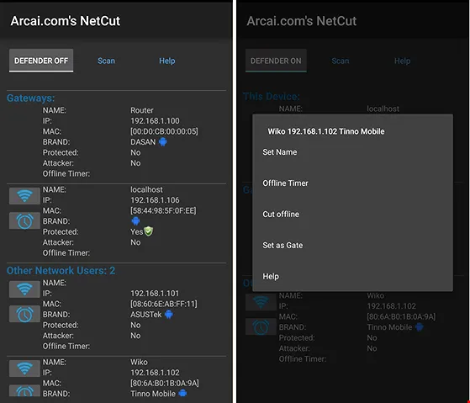The height and width of the screenshot is (403, 470).
Task: Tap WiFi icon for device 192.168.1.101
Action: click(x=24, y=289)
